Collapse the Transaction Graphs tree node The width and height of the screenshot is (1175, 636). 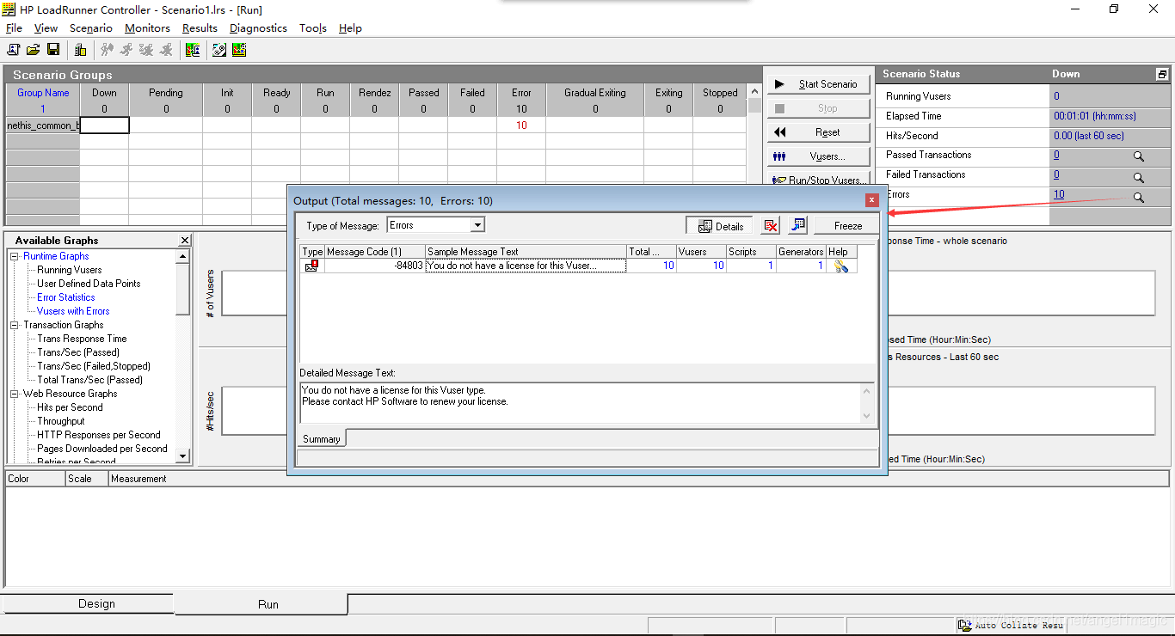point(14,325)
